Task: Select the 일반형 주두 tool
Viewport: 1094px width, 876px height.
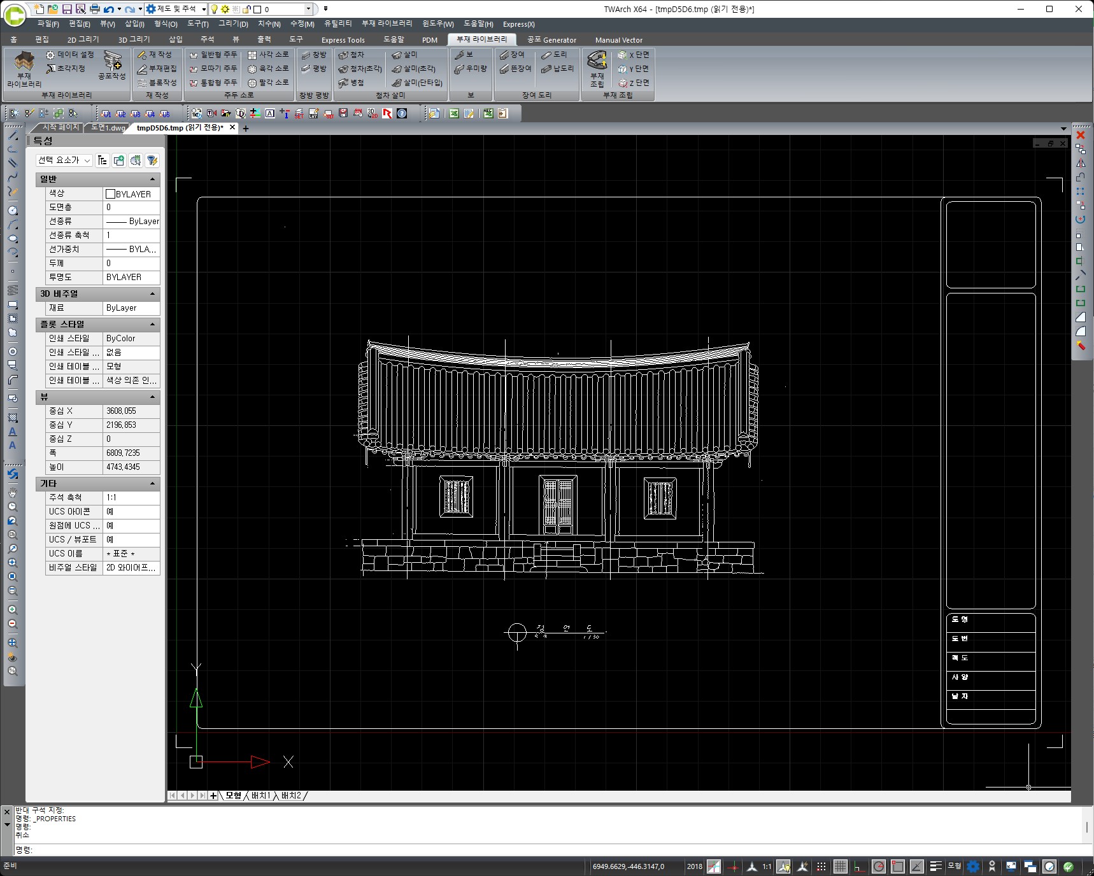Action: pyautogui.click(x=214, y=55)
